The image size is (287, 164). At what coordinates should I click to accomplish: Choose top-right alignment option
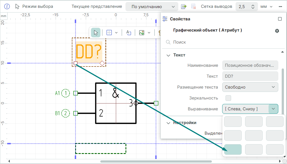click(x=275, y=122)
